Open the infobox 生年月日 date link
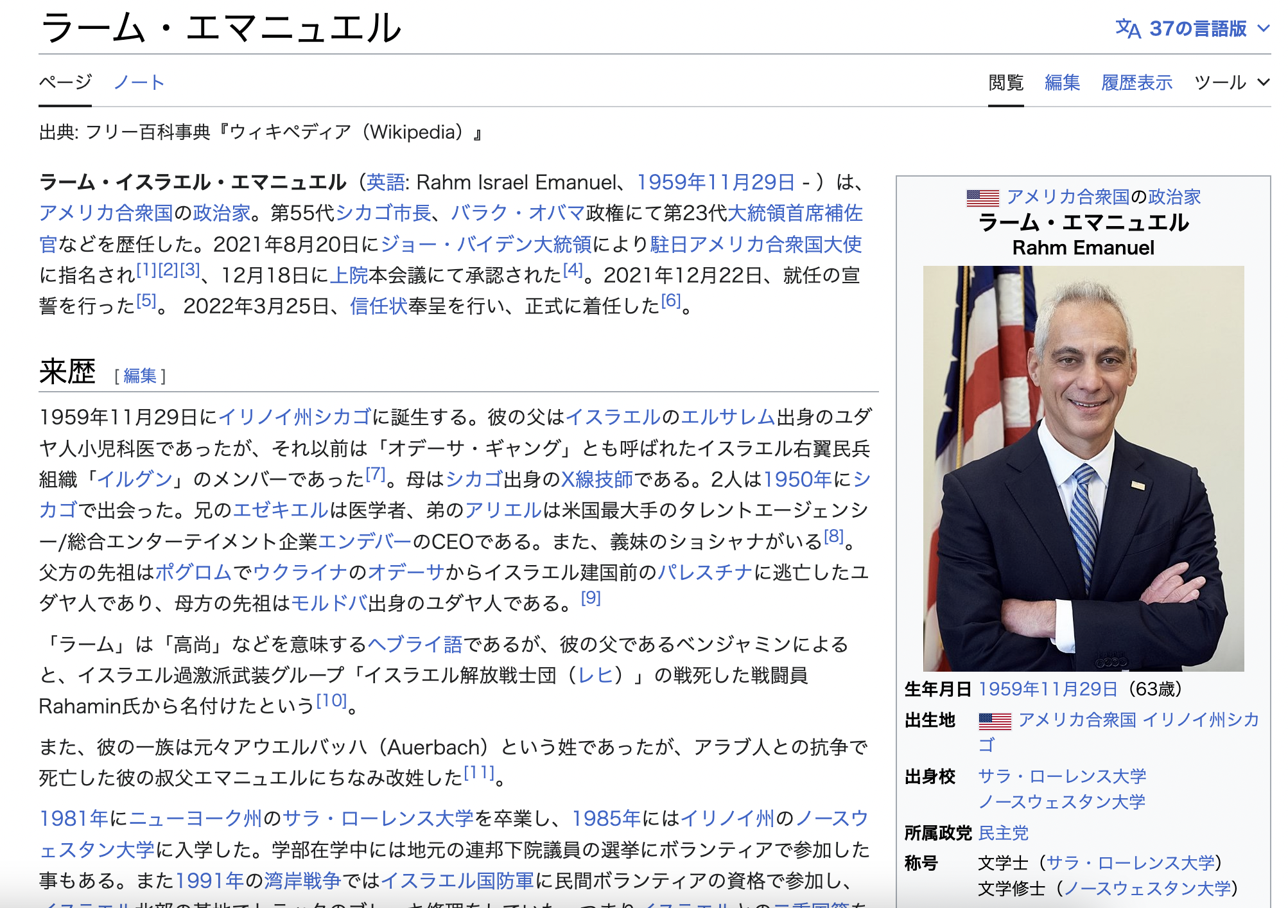This screenshot has width=1288, height=908. (x=1048, y=689)
